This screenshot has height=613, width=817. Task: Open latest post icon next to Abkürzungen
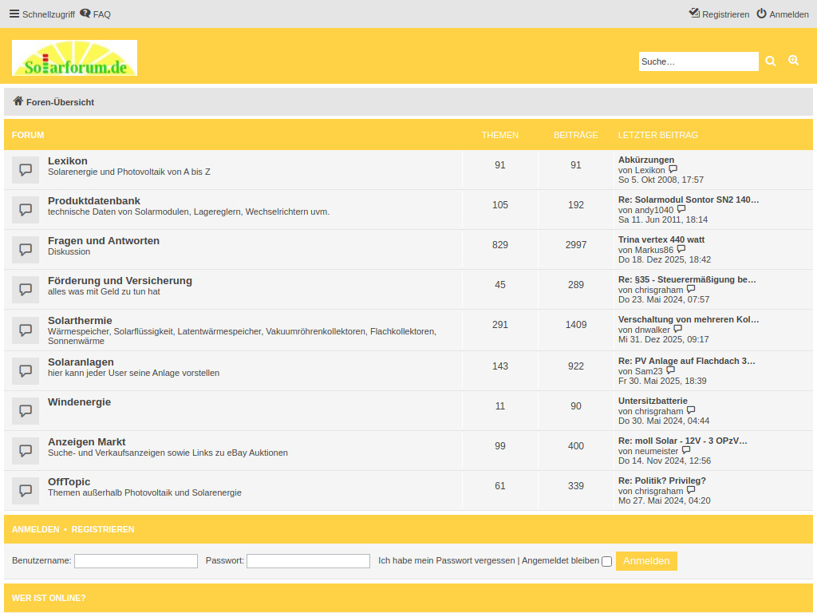(x=673, y=168)
